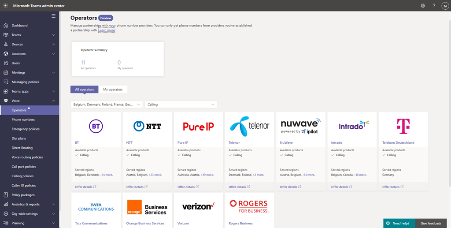
Task: Click the Policy packages icon
Action: click(x=6, y=195)
